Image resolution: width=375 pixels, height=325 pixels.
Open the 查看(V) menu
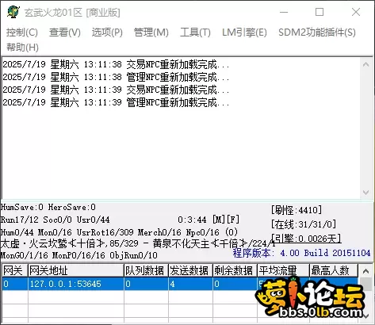65,32
